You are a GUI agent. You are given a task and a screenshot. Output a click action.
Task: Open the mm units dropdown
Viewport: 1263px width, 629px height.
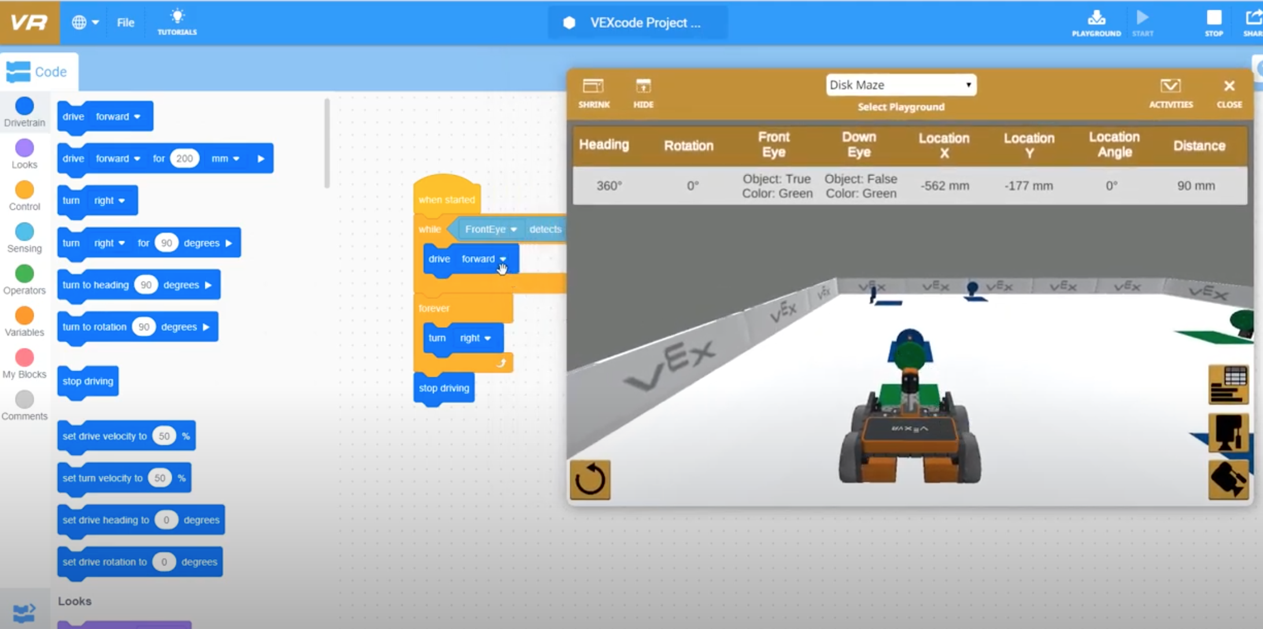pyautogui.click(x=225, y=158)
